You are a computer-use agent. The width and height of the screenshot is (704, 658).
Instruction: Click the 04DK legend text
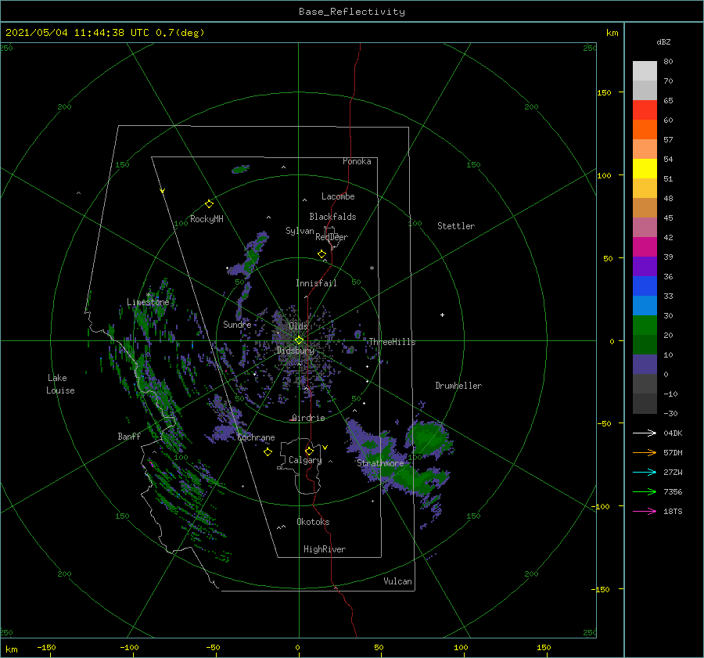(673, 433)
